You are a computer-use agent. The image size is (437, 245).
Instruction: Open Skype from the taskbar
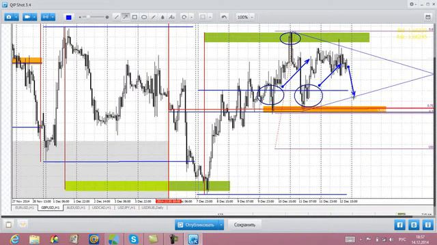(134, 239)
